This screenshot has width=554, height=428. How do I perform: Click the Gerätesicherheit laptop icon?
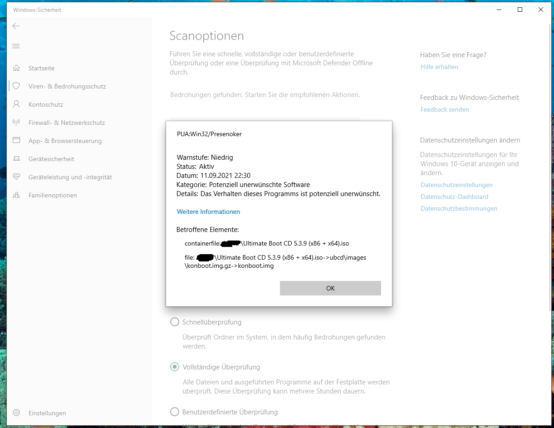click(x=17, y=159)
